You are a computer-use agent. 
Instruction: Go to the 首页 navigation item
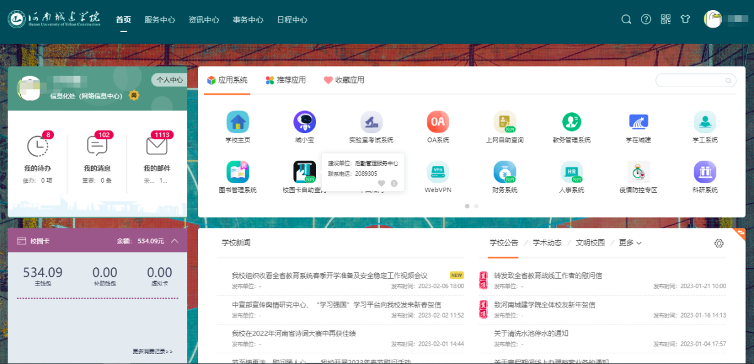[x=124, y=19]
